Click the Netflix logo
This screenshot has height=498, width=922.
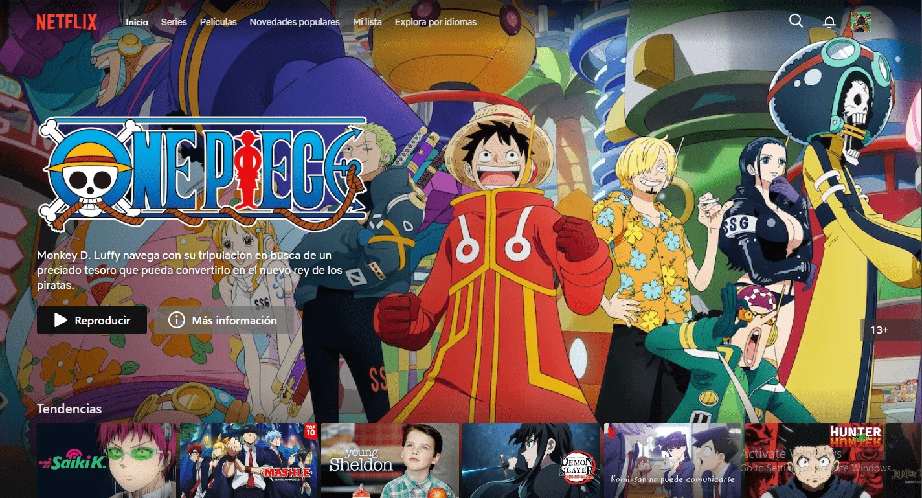point(67,22)
